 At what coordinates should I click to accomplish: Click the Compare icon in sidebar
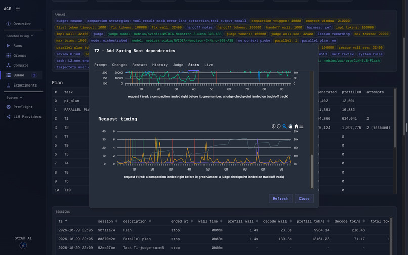pyautogui.click(x=8, y=65)
